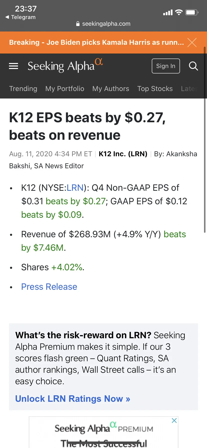The width and height of the screenshot is (207, 448).
Task: Open the partially visible Latest tab
Action: pos(189,89)
